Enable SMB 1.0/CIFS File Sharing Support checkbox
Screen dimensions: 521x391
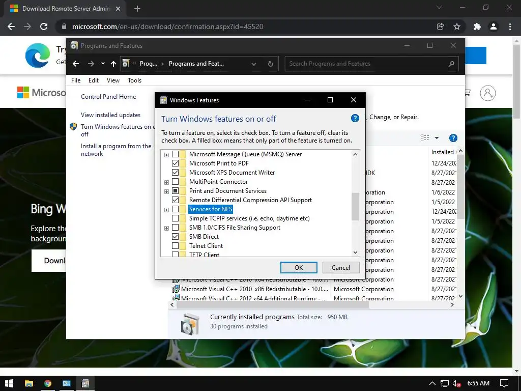(175, 228)
